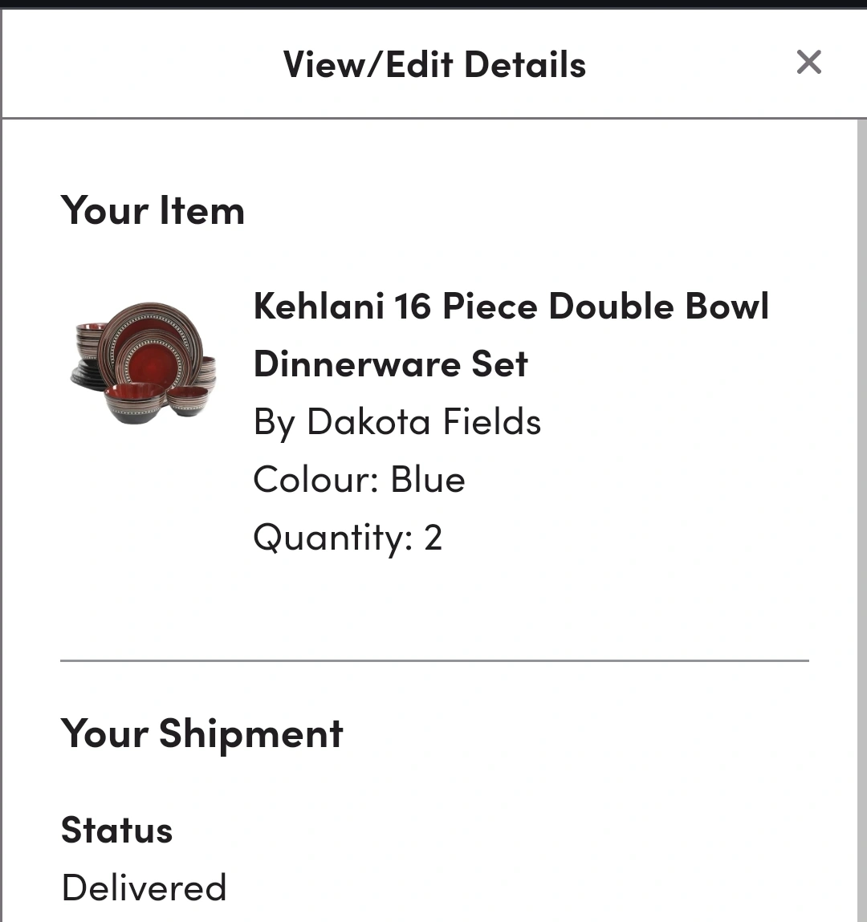
Task: Open the Dakota Fields brand name
Action: pyautogui.click(x=424, y=421)
